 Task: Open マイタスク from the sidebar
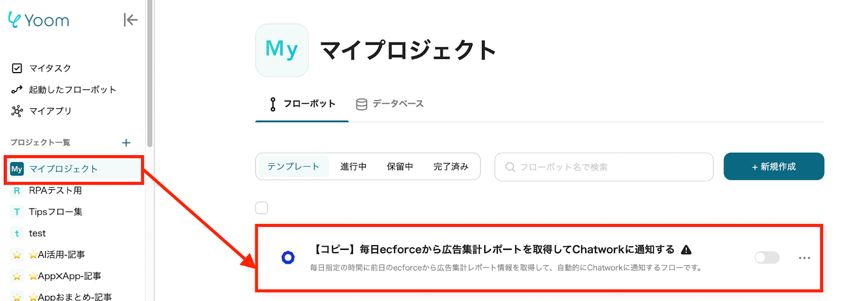click(x=50, y=68)
